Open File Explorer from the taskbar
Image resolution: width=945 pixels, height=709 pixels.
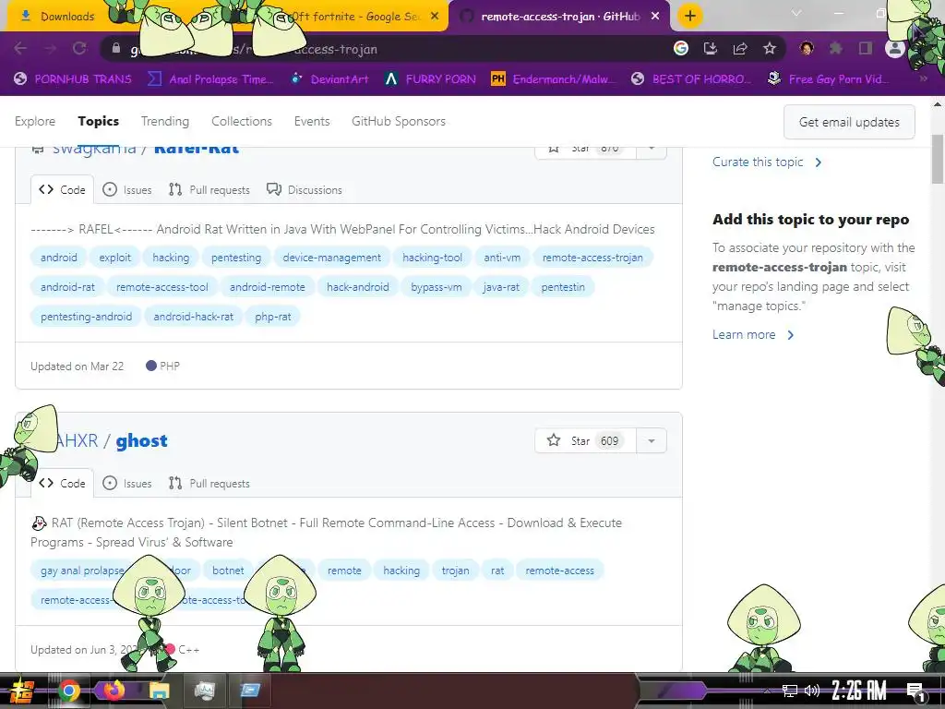[x=159, y=691]
